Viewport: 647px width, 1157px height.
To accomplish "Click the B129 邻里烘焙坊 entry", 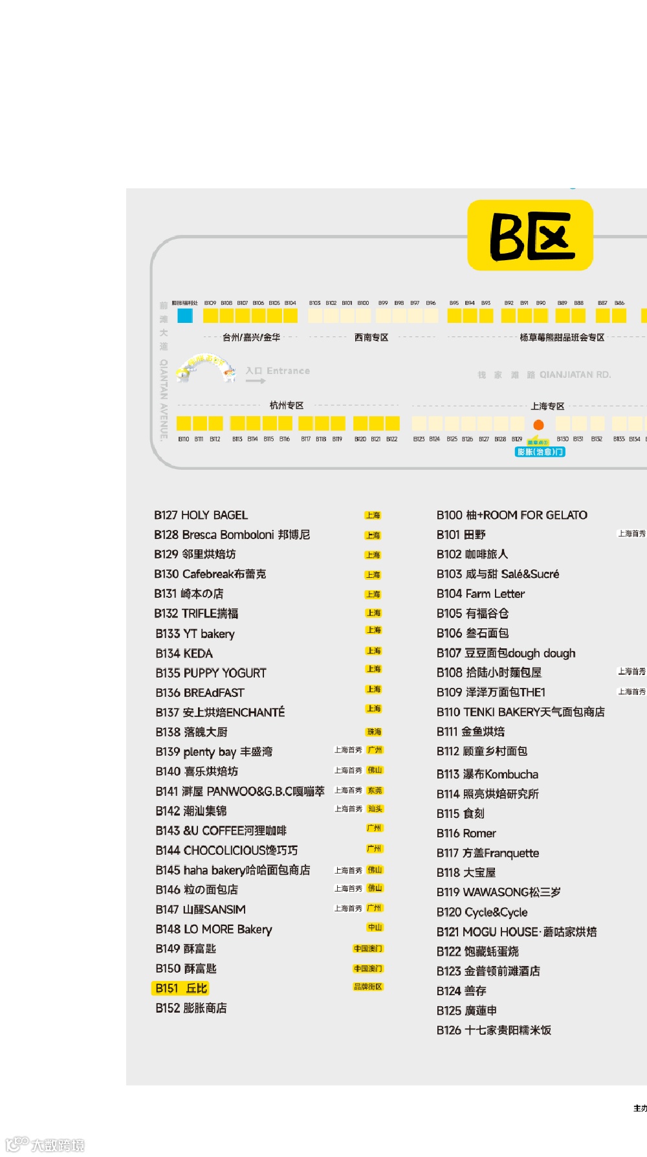I will point(195,554).
